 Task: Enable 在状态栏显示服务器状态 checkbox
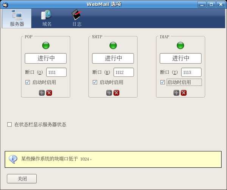point(9,125)
